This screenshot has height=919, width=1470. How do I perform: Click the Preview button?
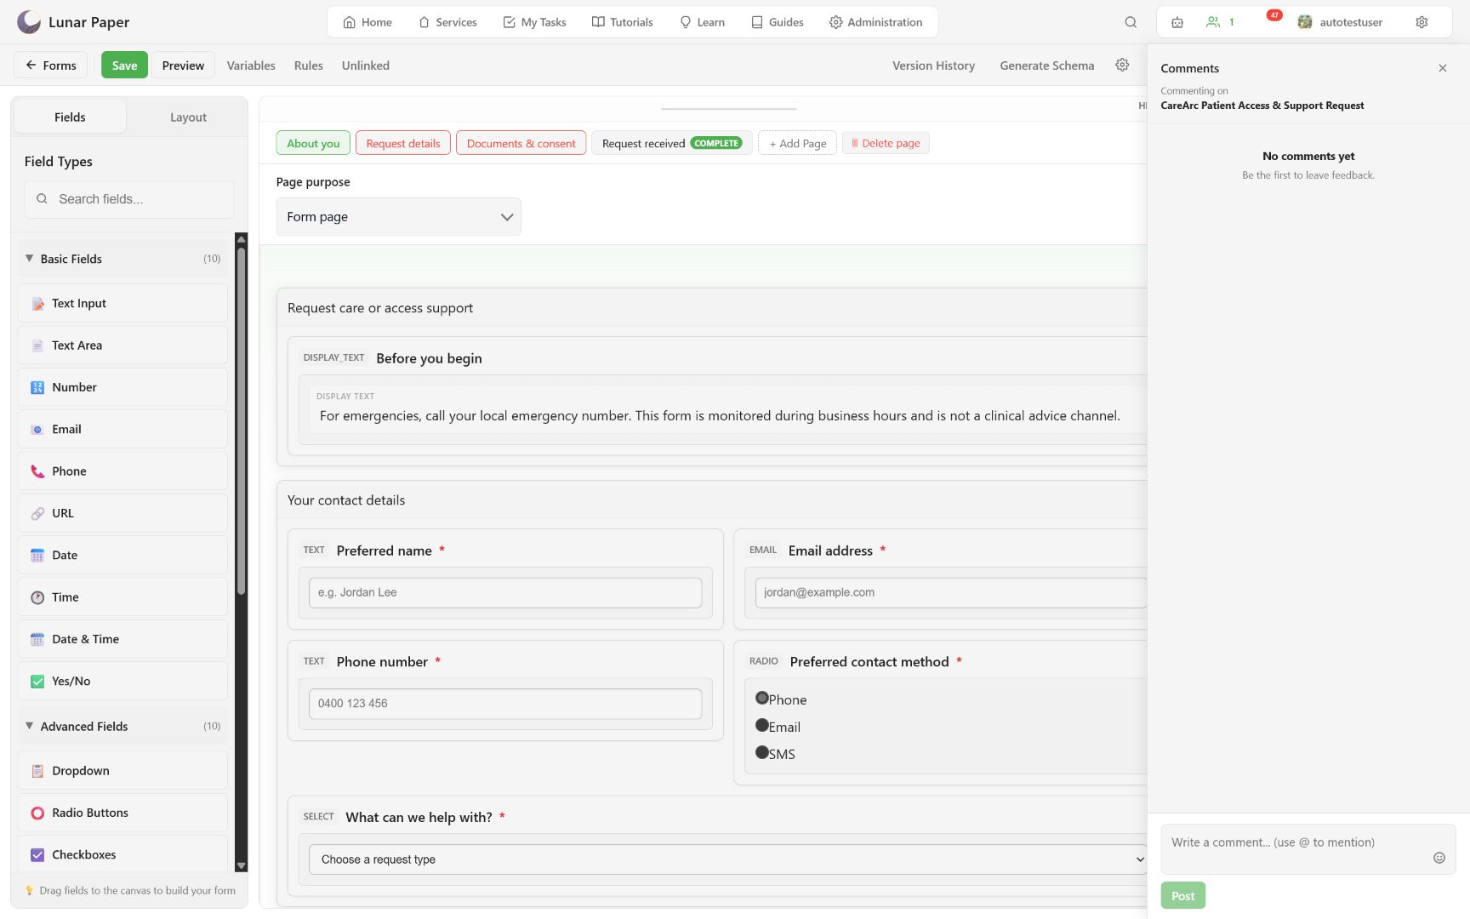183,65
